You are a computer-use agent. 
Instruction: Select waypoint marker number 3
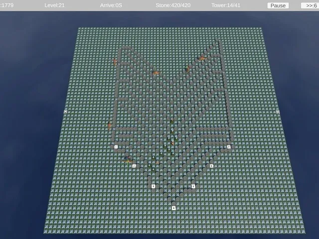click(153, 186)
